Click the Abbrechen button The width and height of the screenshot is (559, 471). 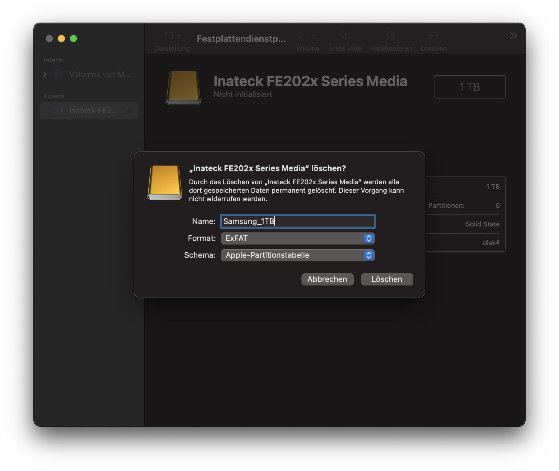(327, 279)
